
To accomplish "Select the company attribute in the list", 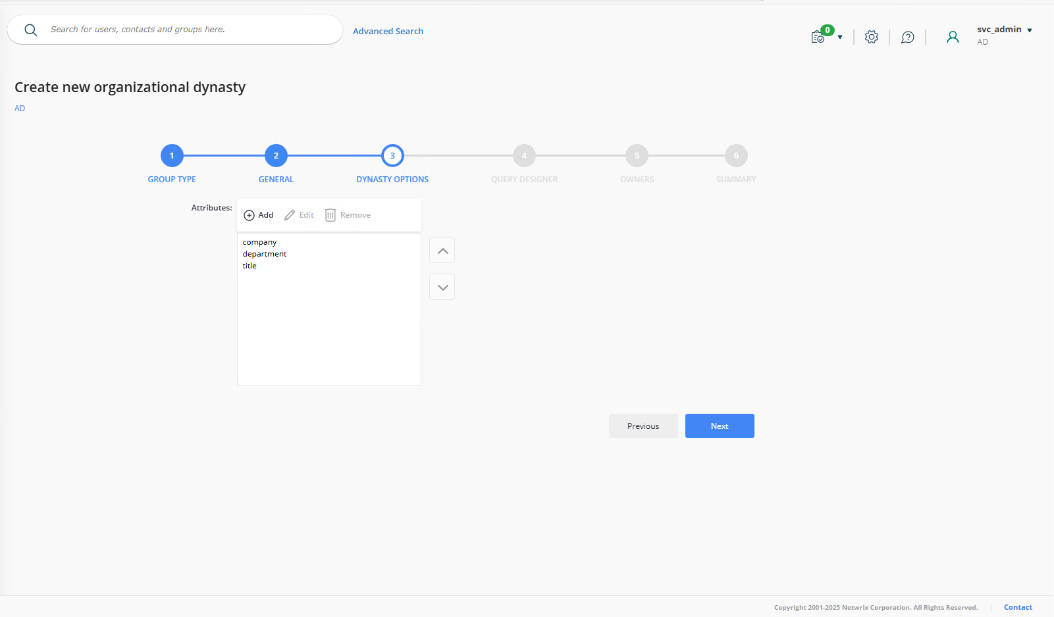I will tap(259, 241).
